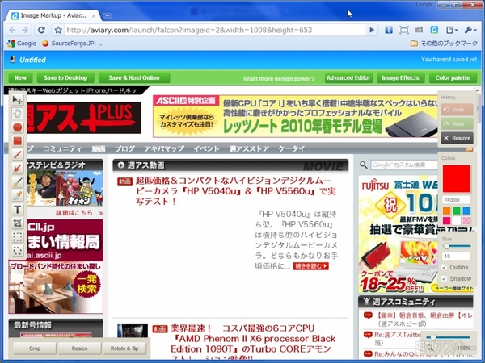Select the Text tool
This screenshot has height=363, width=485.
(17, 209)
